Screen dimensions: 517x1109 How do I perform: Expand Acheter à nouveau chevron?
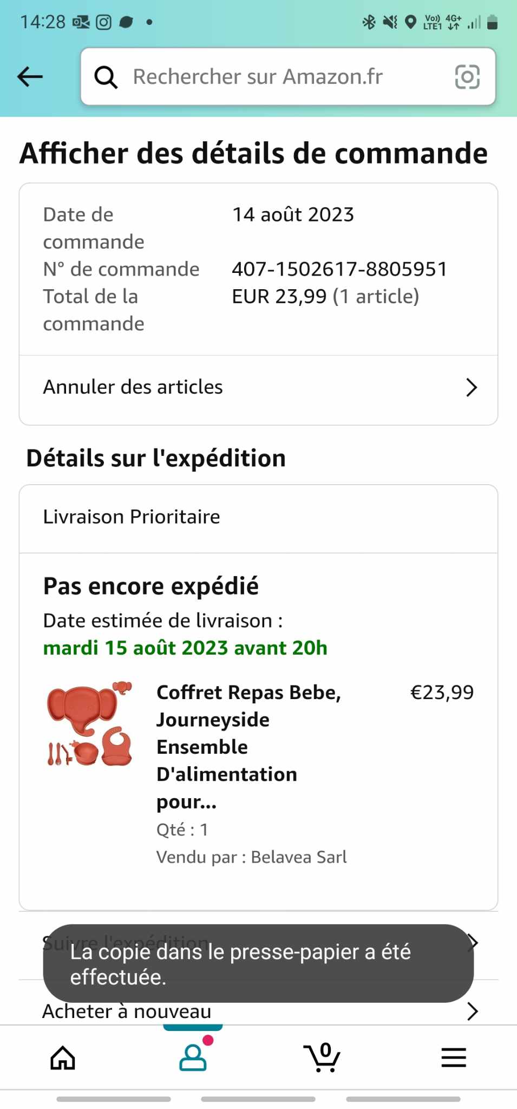click(472, 1011)
